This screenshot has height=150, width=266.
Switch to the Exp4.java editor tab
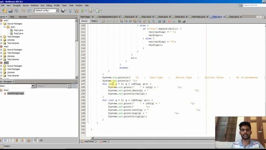coord(163,17)
